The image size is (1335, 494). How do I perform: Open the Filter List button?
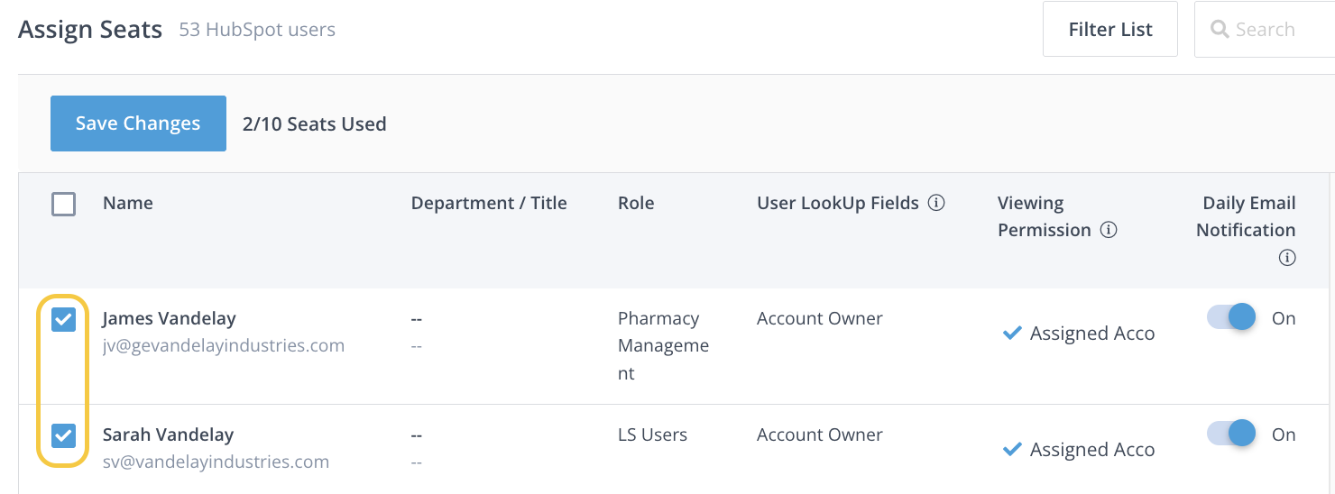1109,30
